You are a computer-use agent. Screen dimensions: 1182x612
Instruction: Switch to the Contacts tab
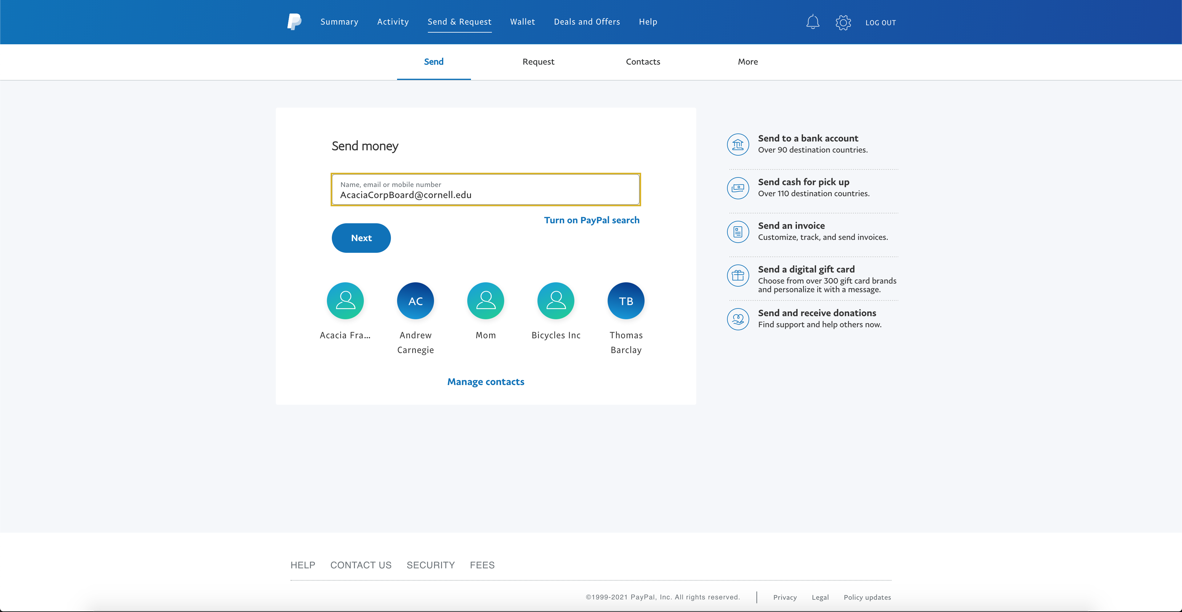click(643, 62)
